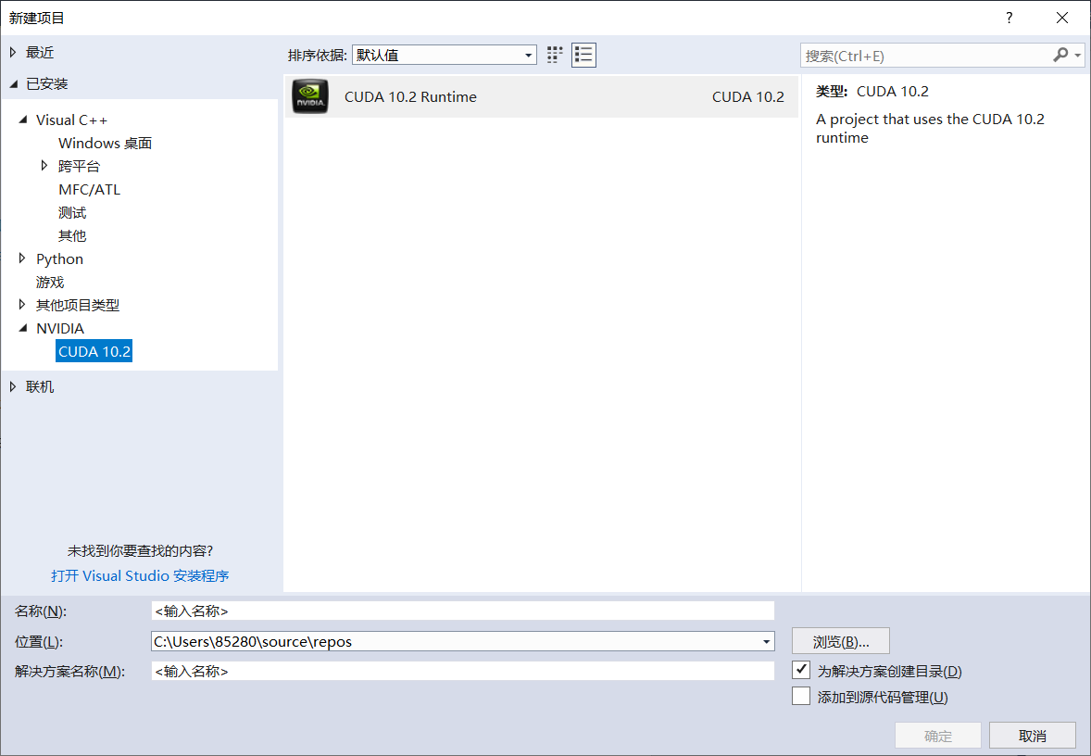Image resolution: width=1091 pixels, height=756 pixels.
Task: Select Windows 桌面 category
Action: point(105,143)
